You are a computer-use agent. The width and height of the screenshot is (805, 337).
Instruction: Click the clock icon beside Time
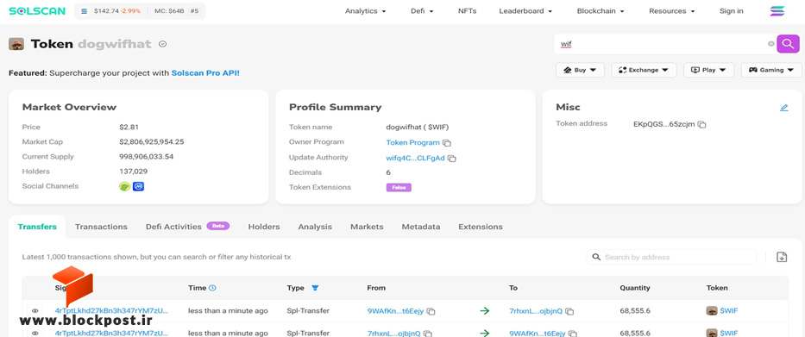212,288
